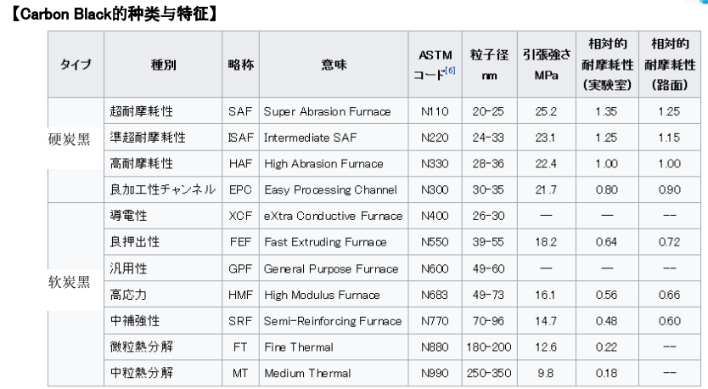This screenshot has width=708, height=389.
Task: Click the Carbon Black的种类与特征 title
Action: tap(115, 14)
